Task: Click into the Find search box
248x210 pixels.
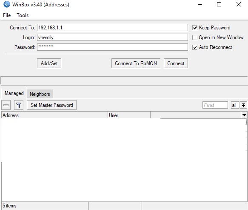Action: tap(215, 105)
